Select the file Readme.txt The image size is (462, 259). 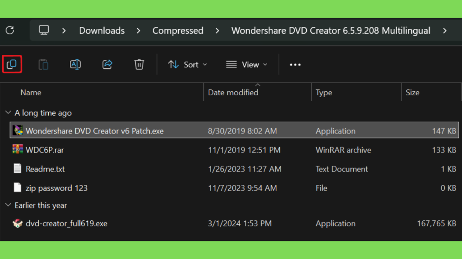[45, 169]
